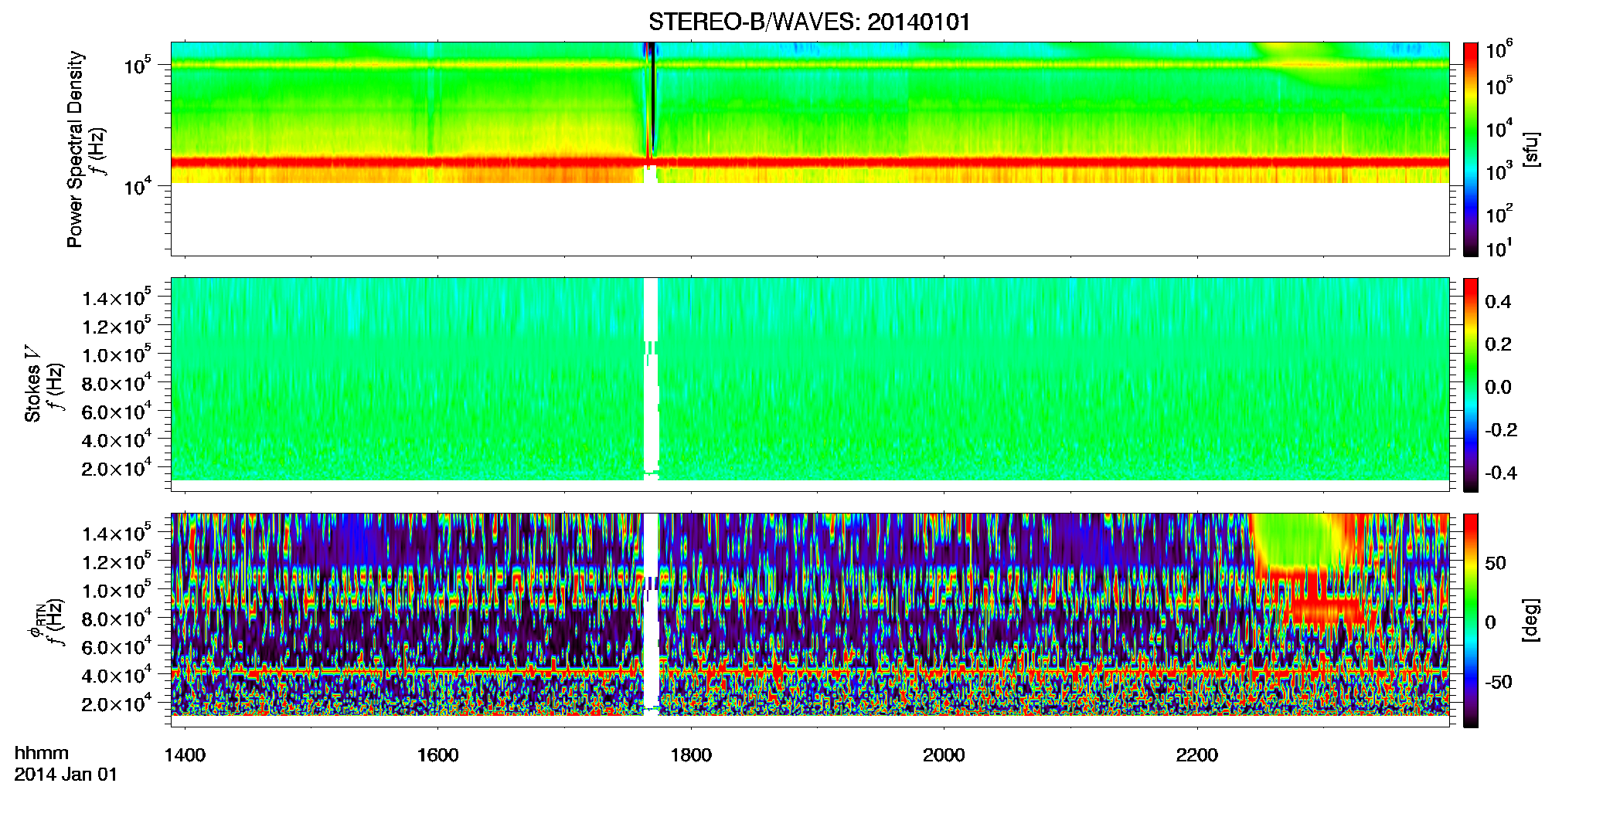Click the 8.0×10^4 tick in φ RTN panel
Viewport: 1620px width, 834px height.
(117, 617)
